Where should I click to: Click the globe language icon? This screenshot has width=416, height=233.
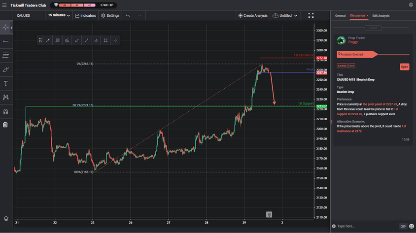point(411,5)
